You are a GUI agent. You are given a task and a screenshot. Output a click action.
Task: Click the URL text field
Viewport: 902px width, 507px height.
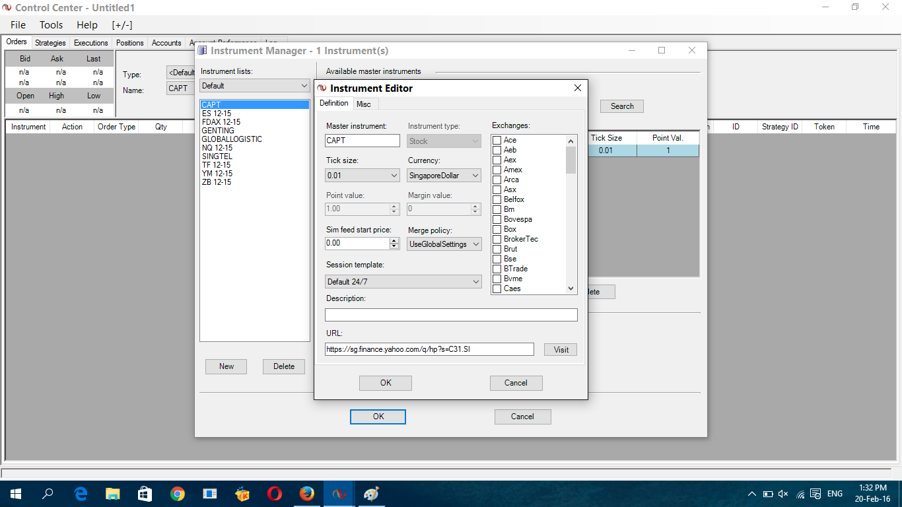[x=429, y=349]
